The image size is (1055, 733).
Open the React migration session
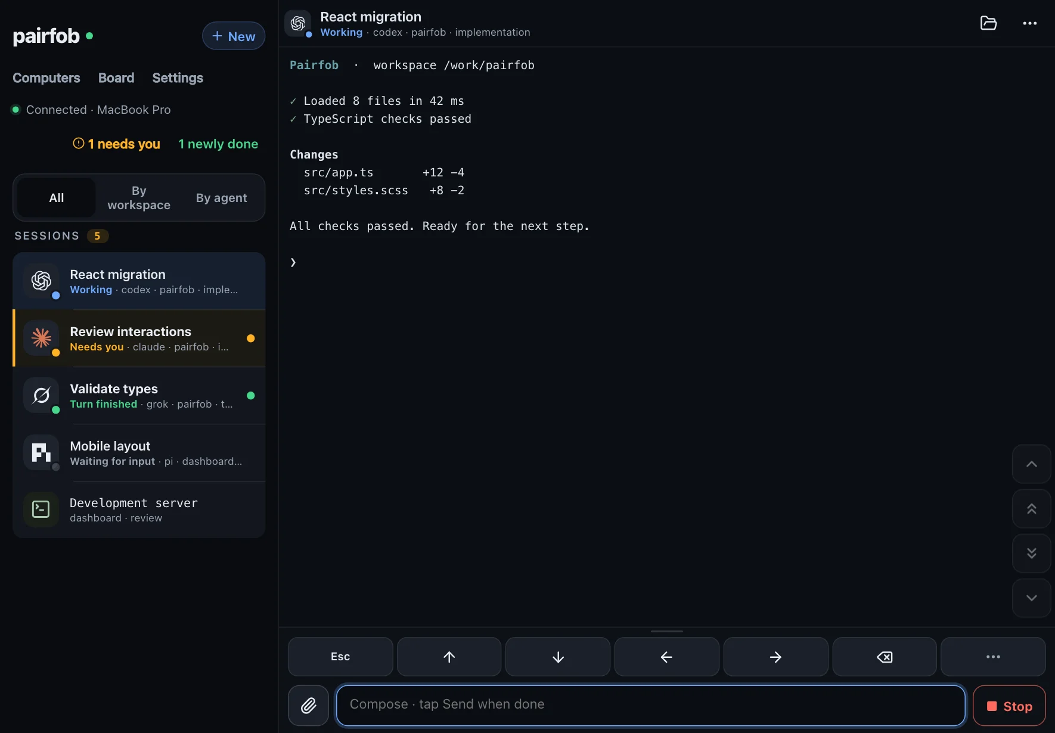tap(139, 281)
